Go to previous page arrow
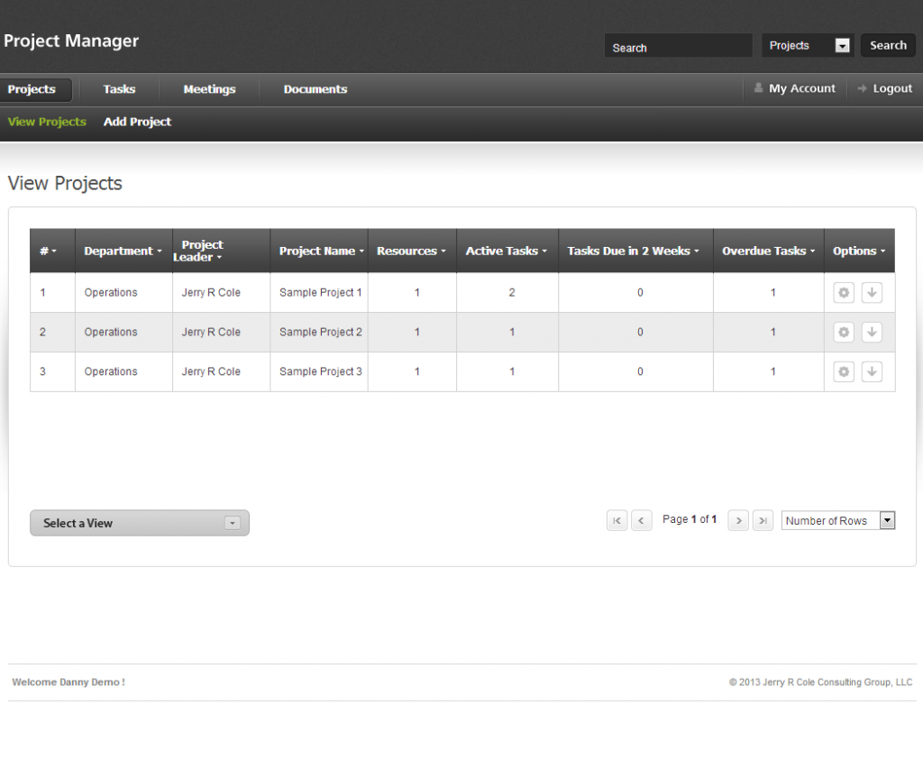 tap(642, 520)
